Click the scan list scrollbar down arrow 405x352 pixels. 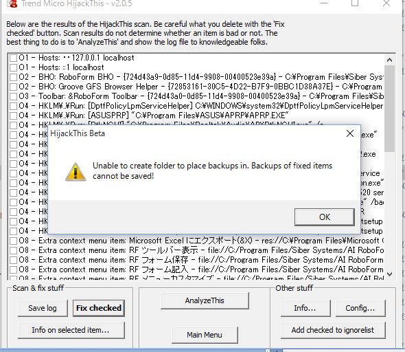click(x=389, y=274)
